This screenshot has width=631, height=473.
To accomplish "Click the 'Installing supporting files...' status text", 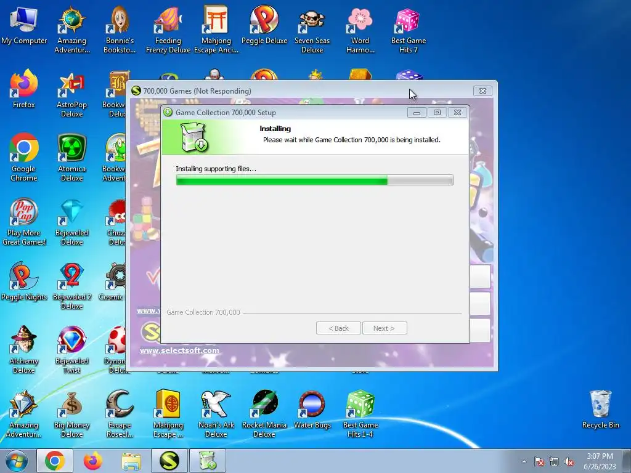I will point(216,169).
